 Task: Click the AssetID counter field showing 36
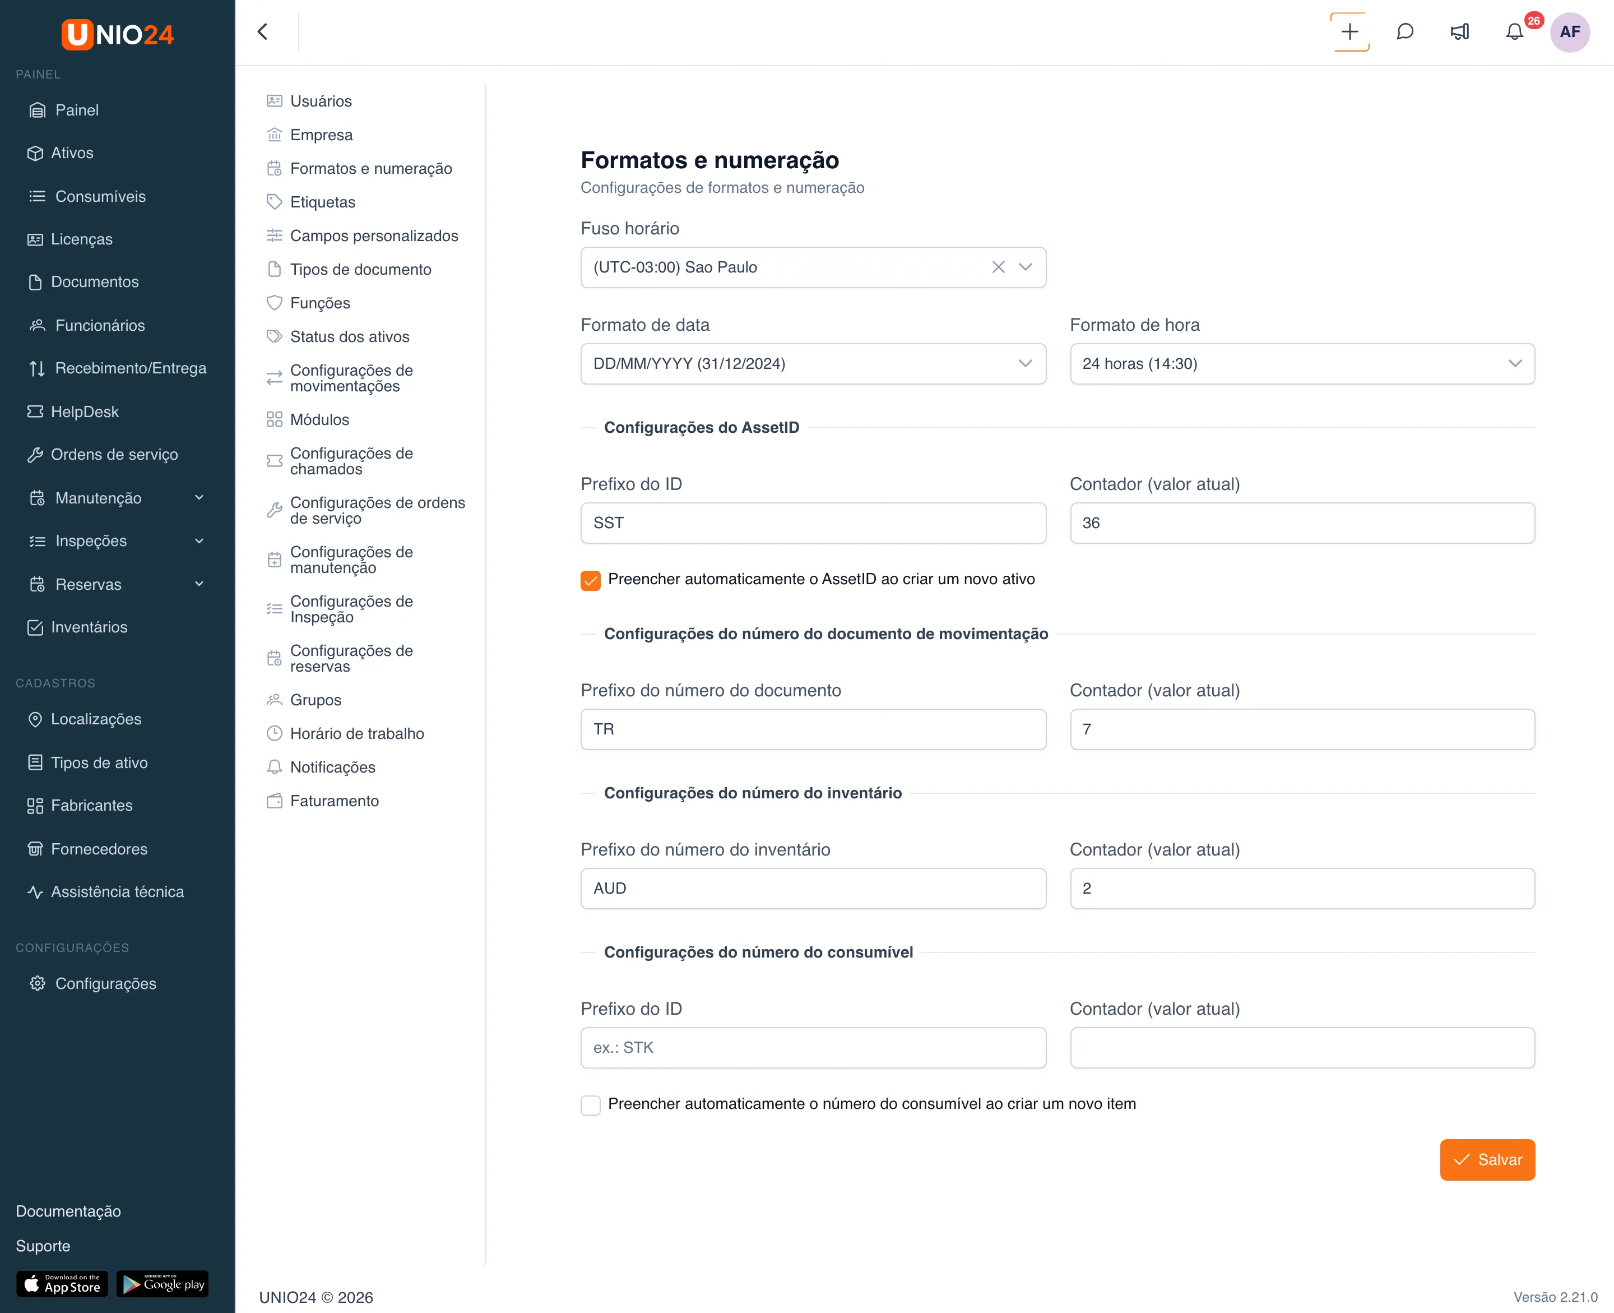point(1302,523)
